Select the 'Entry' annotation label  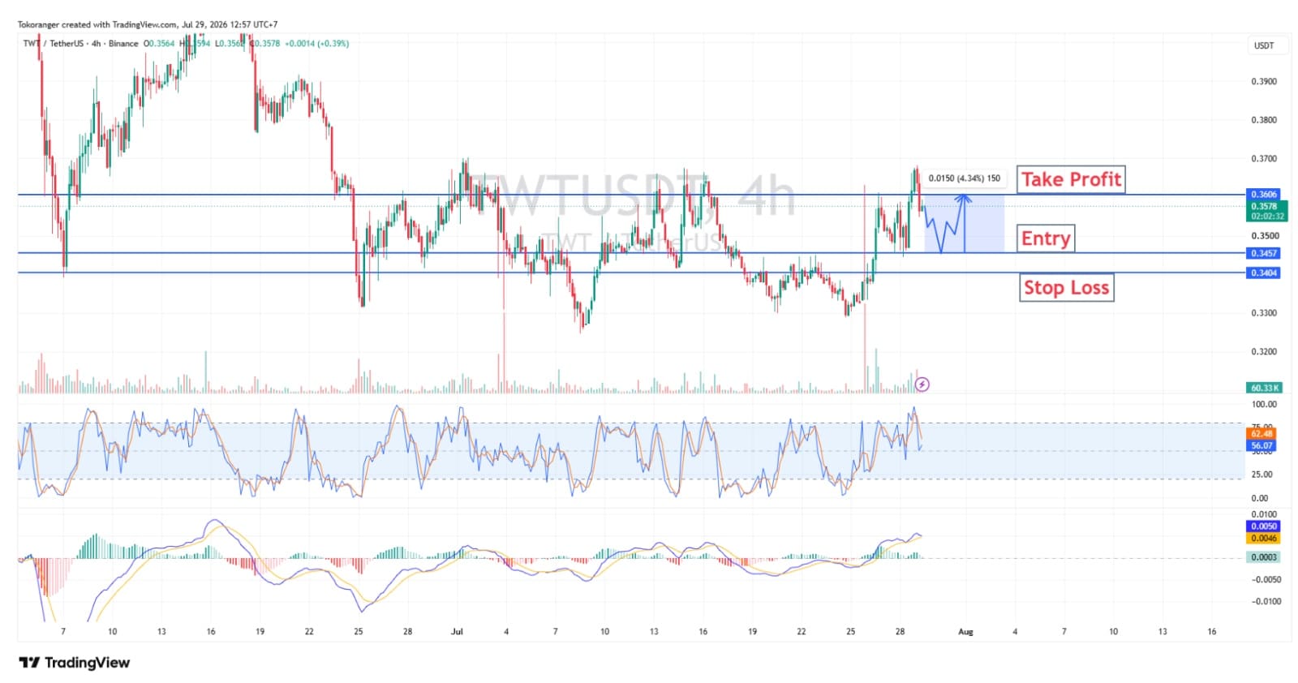(1046, 238)
